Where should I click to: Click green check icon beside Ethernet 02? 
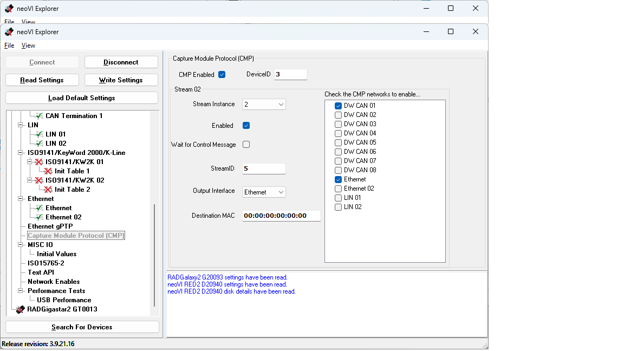tap(39, 217)
